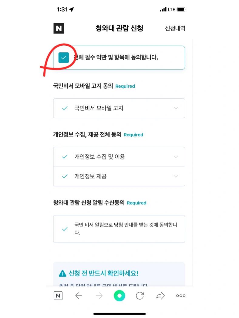239x318 pixels.
Task: Expand 개인정보 수집 및 이용 details chevron
Action: pyautogui.click(x=176, y=157)
